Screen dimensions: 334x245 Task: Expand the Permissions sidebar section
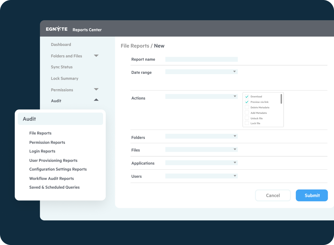point(96,90)
